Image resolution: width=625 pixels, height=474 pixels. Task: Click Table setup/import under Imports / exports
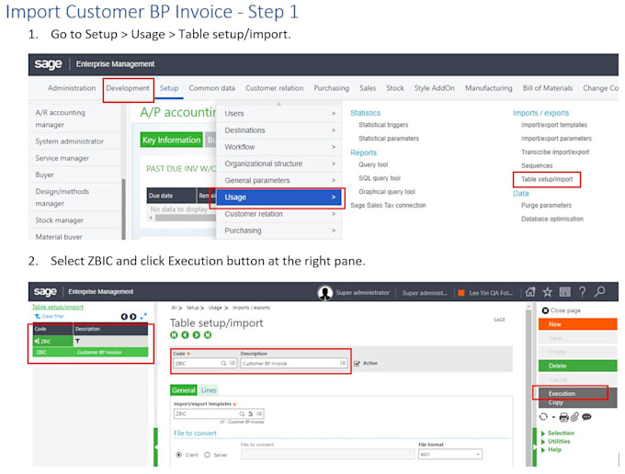coord(547,179)
